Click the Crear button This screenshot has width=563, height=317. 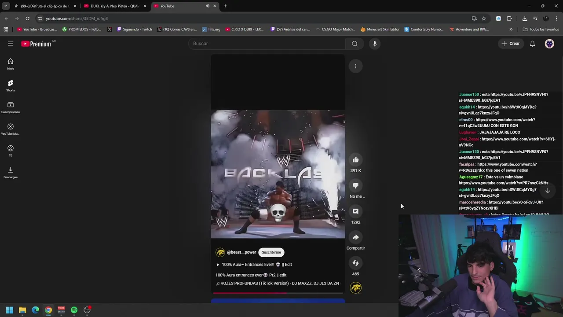coord(510,44)
